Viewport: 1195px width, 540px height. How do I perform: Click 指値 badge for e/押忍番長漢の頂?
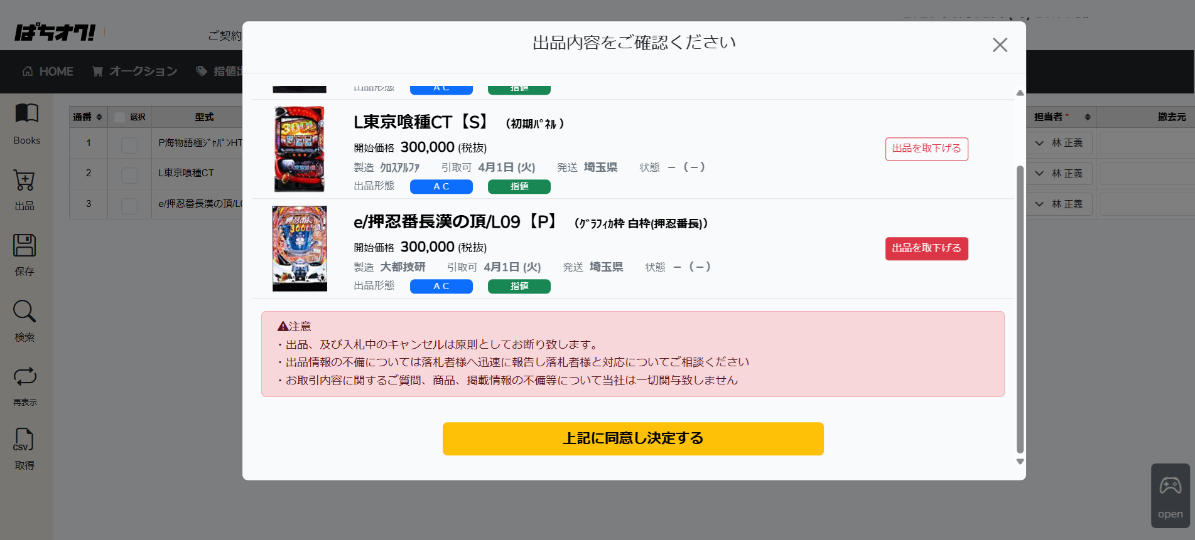point(519,286)
